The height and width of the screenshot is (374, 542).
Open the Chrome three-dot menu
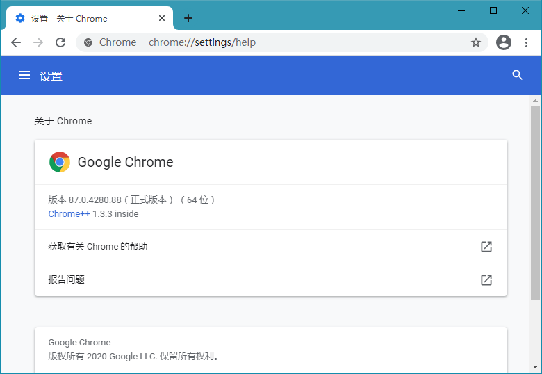pyautogui.click(x=526, y=42)
